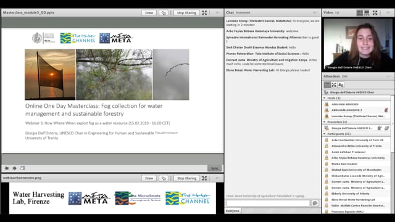395x222 pixels.
Task: Click the screen sharing status icon beside presenter Giorgia
Action: 387,128
